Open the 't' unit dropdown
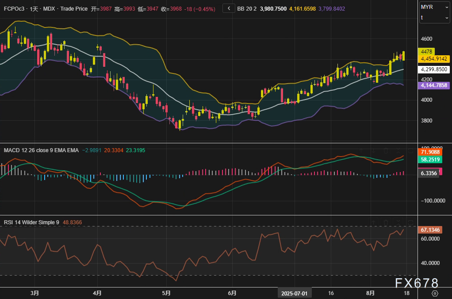 click(x=434, y=17)
